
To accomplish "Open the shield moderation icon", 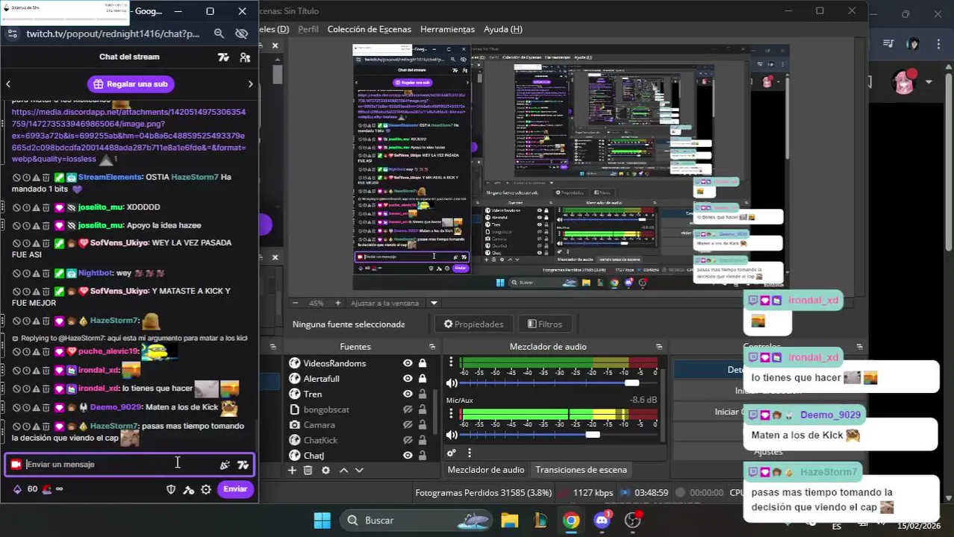I will (171, 489).
